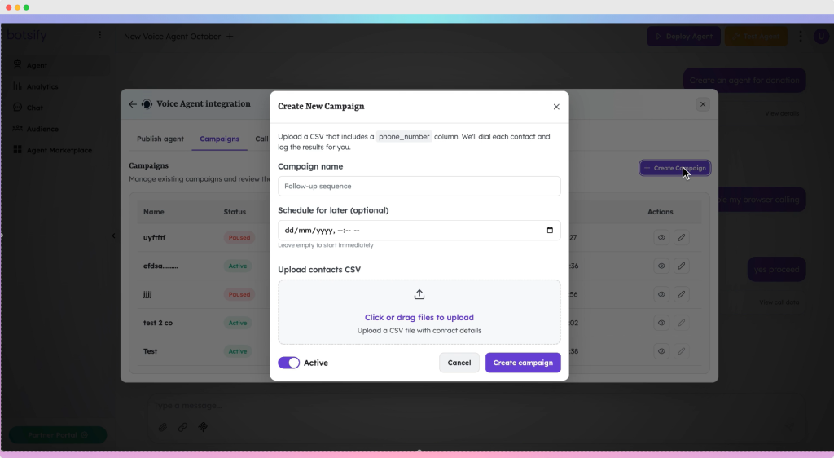View the uyftftf campaign via eye icon

coord(661,238)
